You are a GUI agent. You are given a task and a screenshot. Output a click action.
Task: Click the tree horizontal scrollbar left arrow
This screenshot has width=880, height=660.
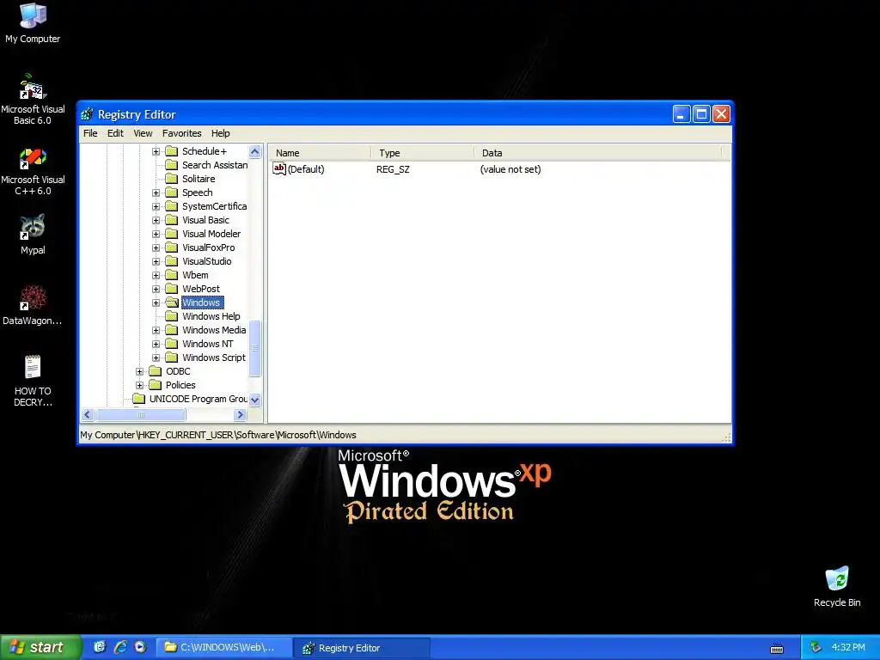click(87, 415)
